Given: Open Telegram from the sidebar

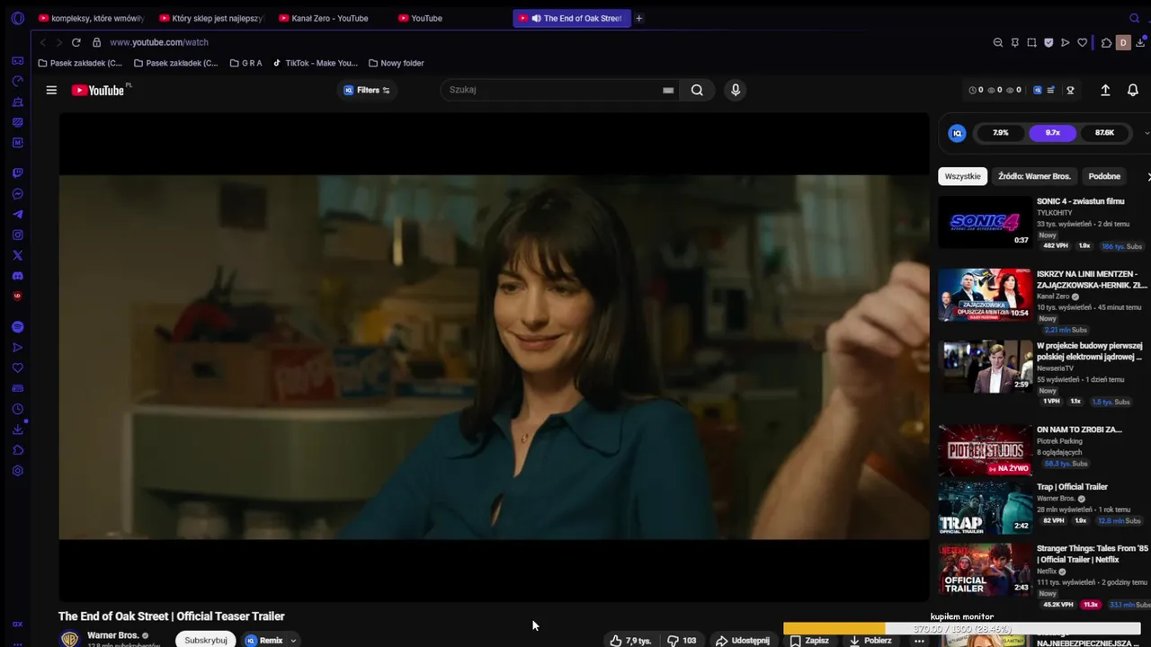Looking at the screenshot, I should click(x=17, y=214).
